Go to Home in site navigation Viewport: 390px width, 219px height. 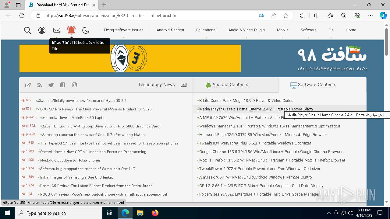click(351, 30)
